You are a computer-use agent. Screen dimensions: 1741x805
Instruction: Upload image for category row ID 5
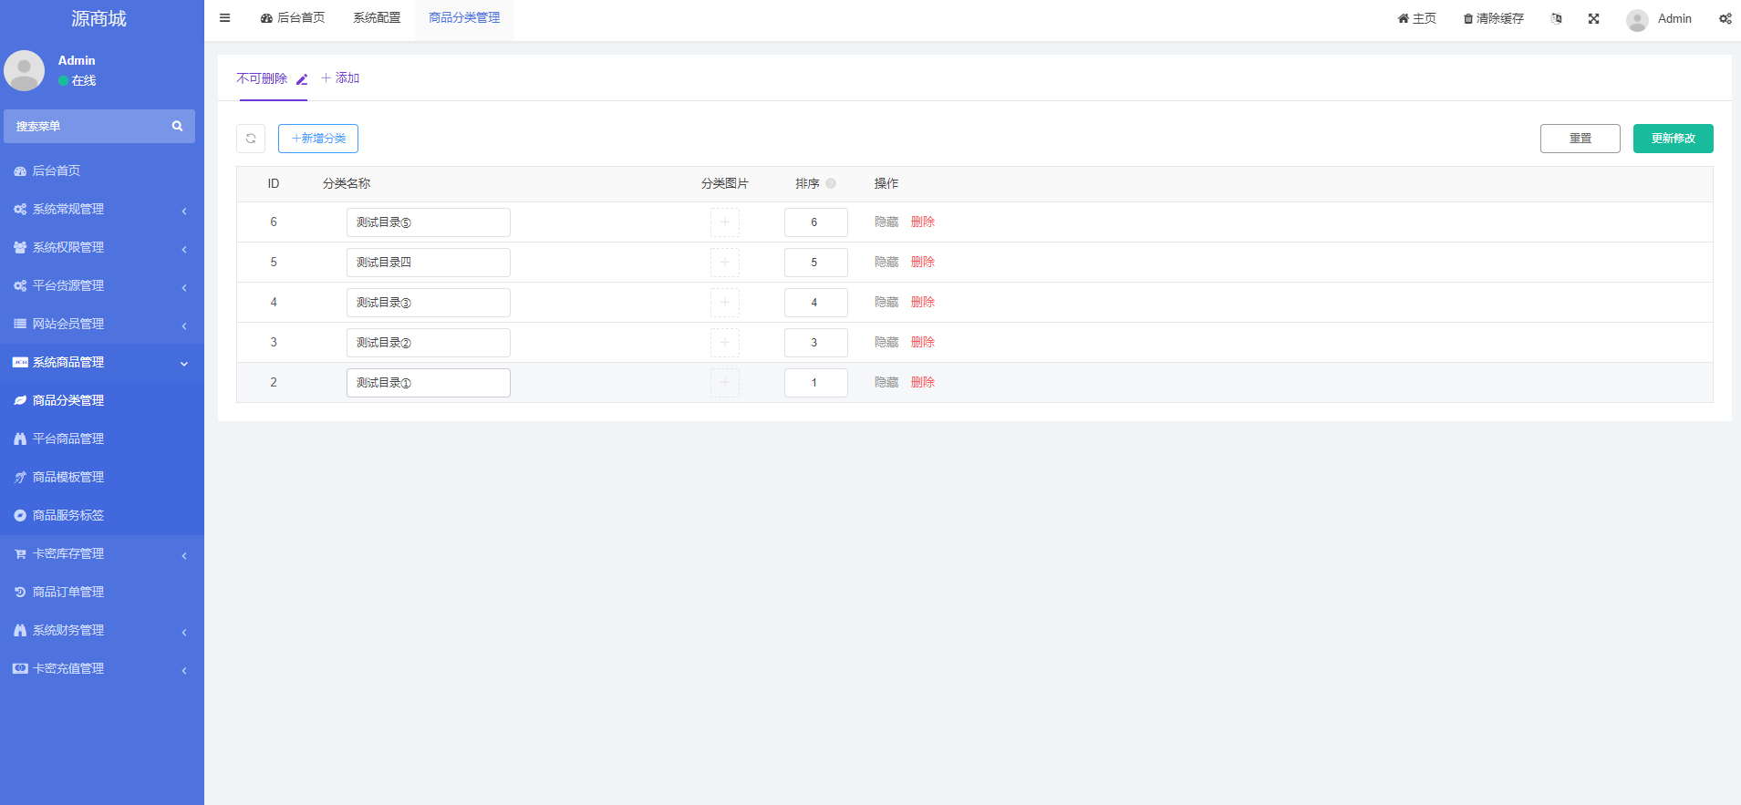(x=725, y=263)
